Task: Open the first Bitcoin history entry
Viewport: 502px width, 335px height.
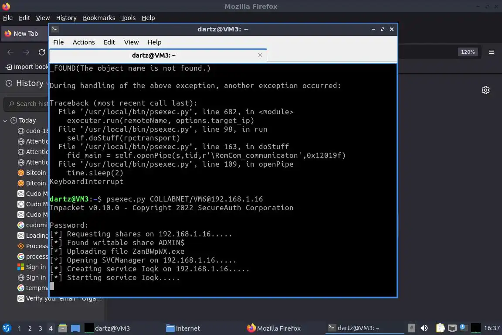Action: (32, 173)
